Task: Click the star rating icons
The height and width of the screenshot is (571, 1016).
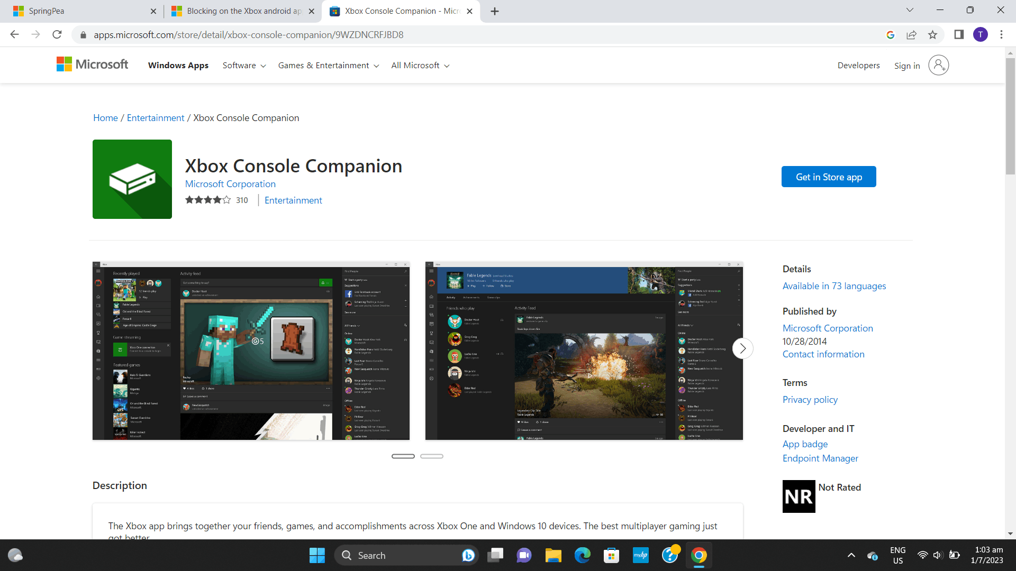Action: (208, 200)
